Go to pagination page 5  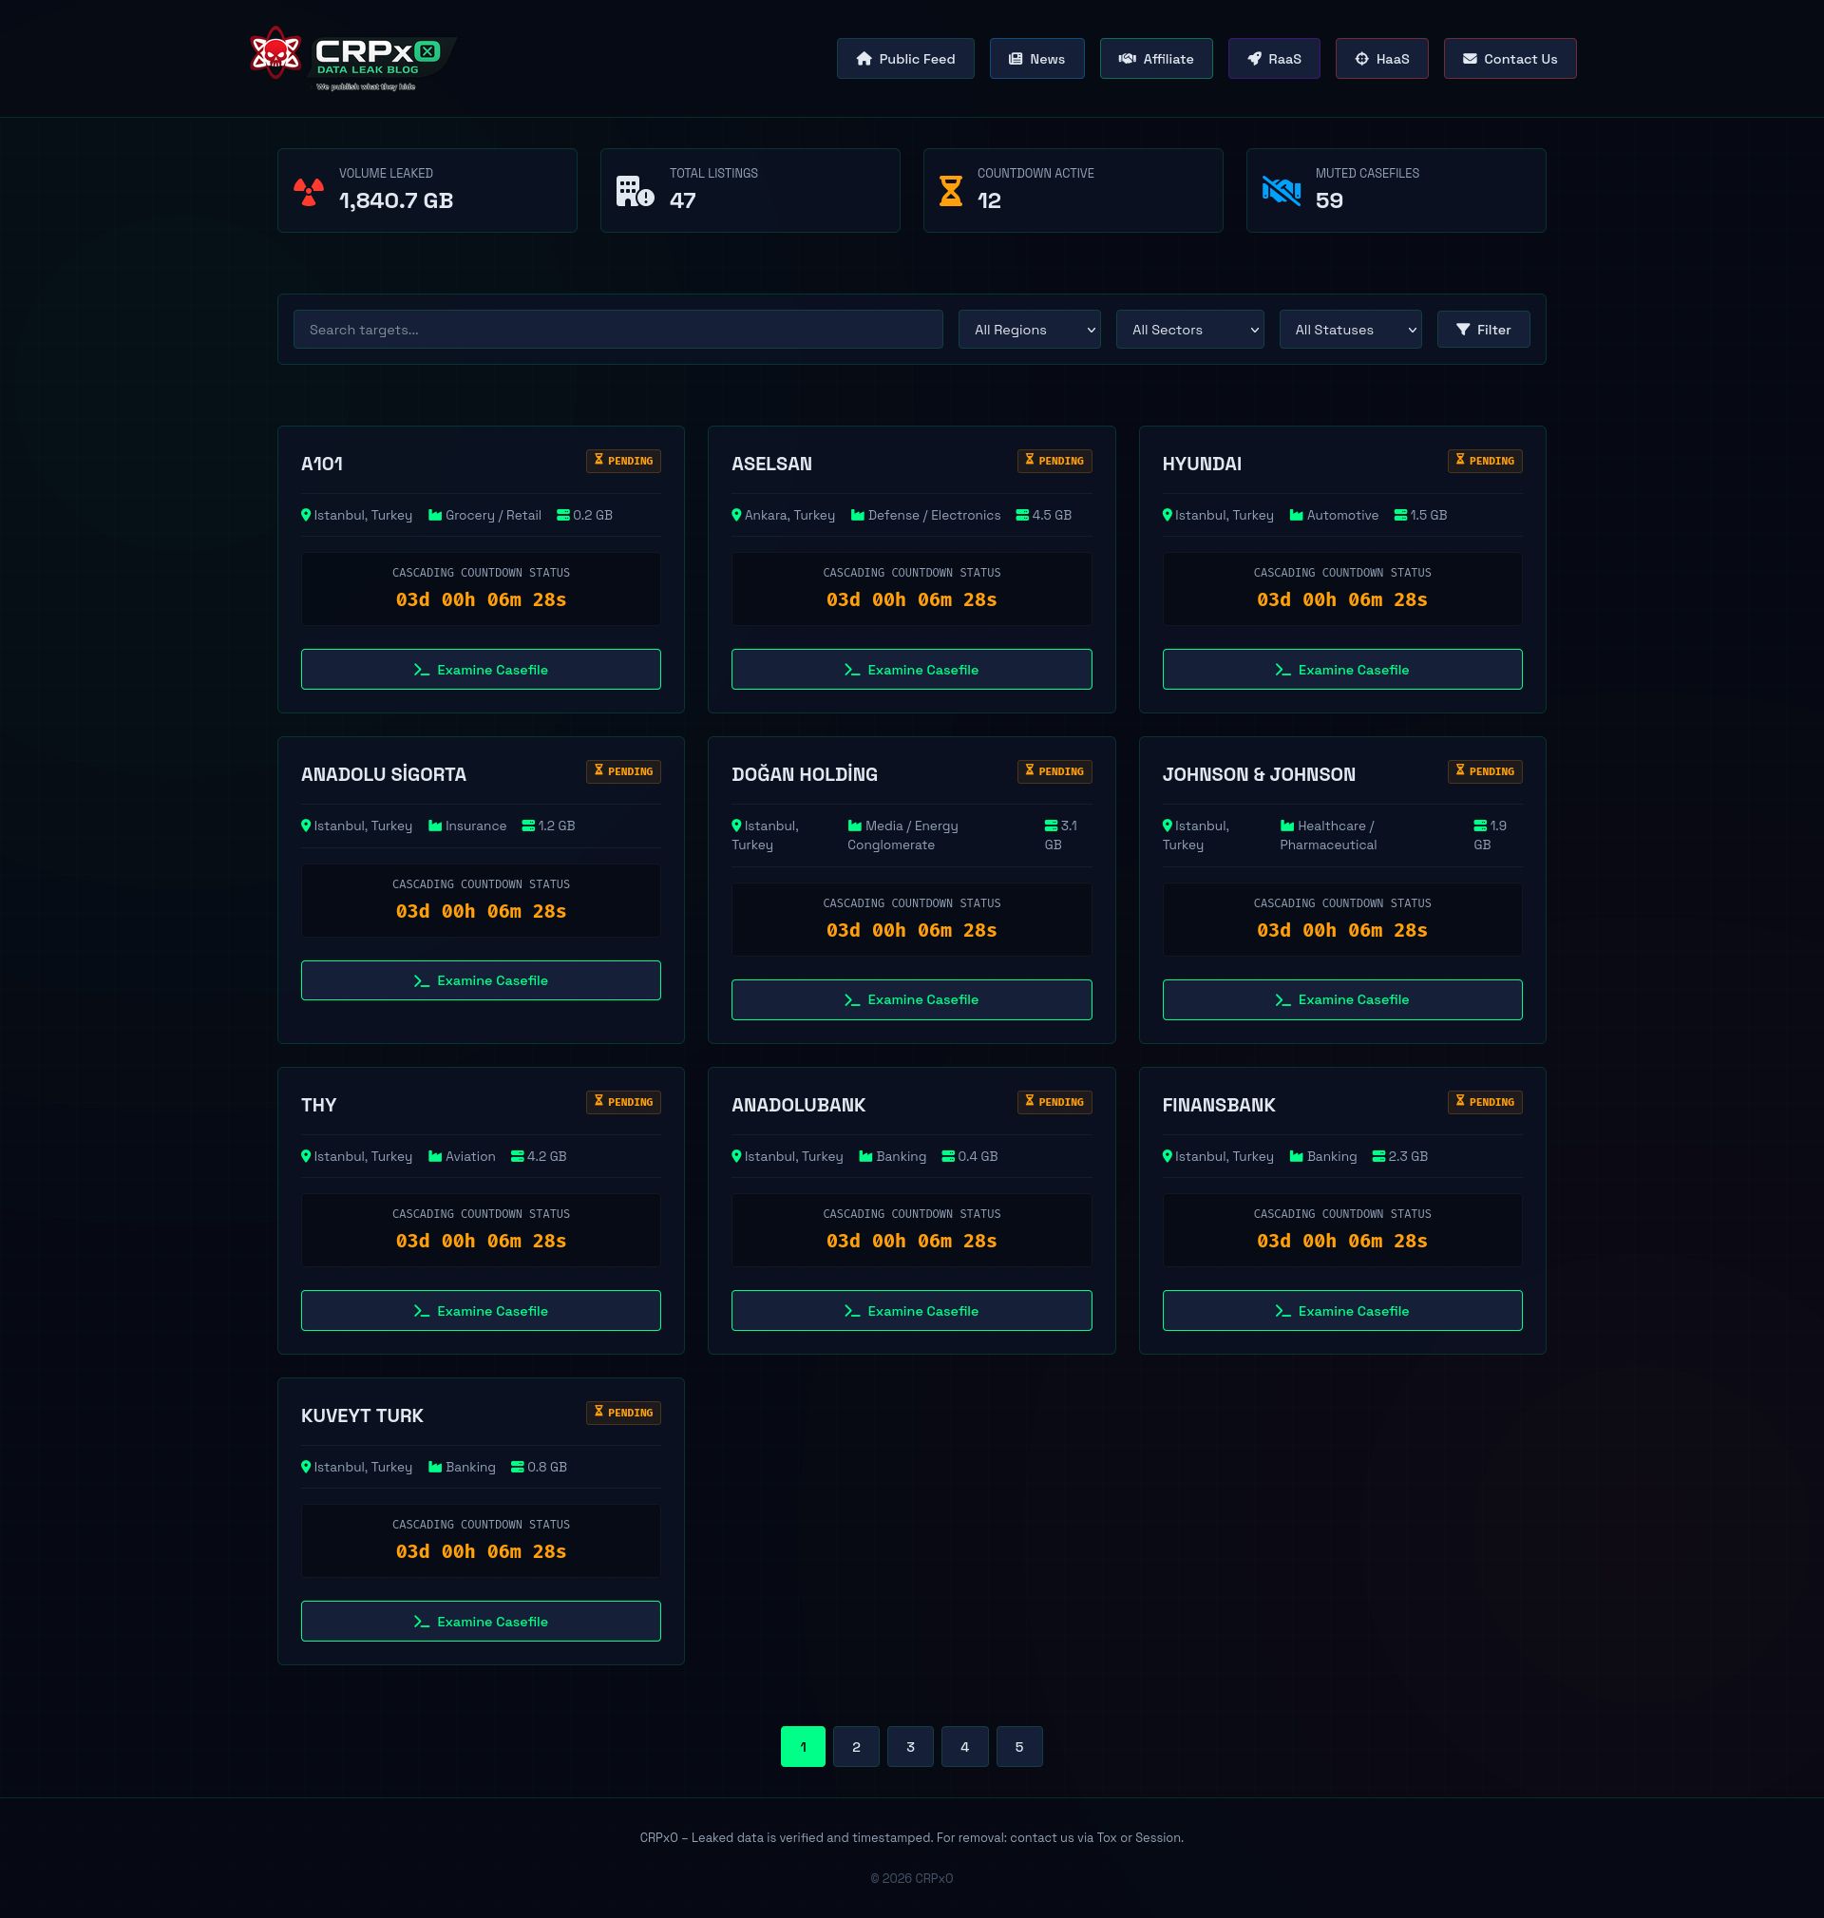1019,1747
